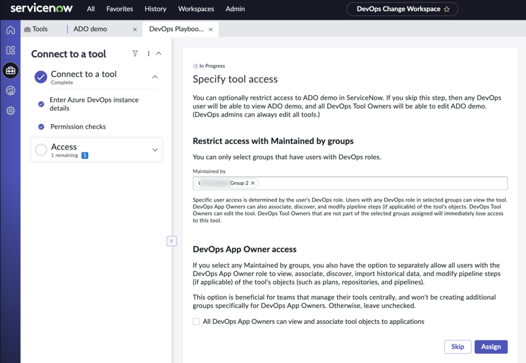Click the DevOps App Owner access heading
Viewport: 526px width, 363px height.
[244, 249]
